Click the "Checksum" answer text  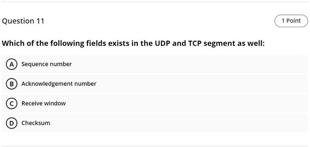coord(36,123)
